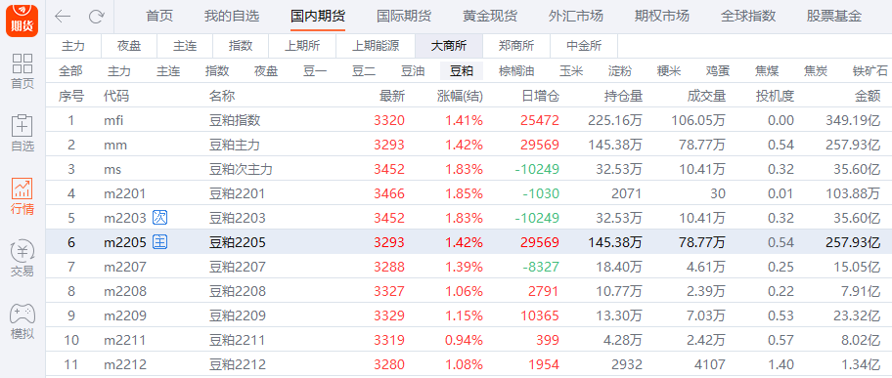Go back with the left arrow
The width and height of the screenshot is (892, 378).
tap(62, 17)
